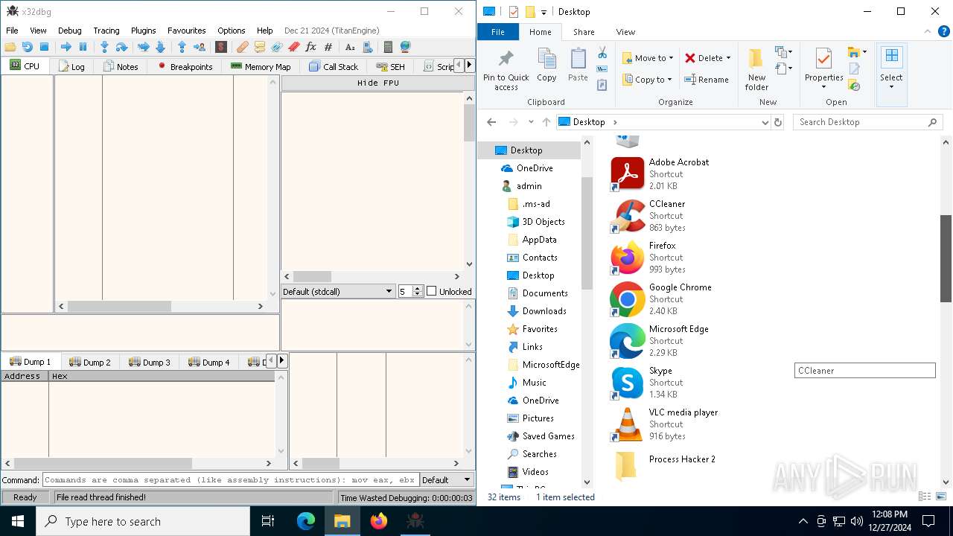Click the Comments icon in x32dbg toolbar
953x536 pixels.
260,47
